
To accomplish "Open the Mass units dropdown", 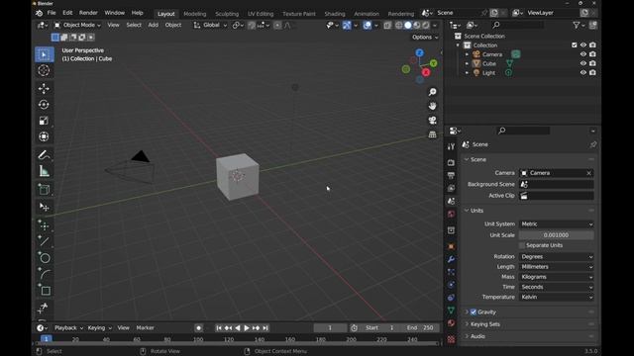I will click(557, 277).
